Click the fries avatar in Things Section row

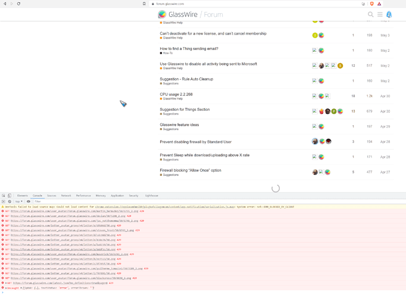click(321, 111)
